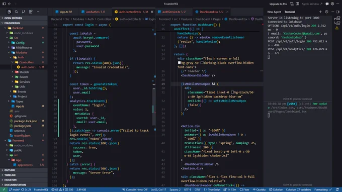342x192 pixels.
Task: Click the bg-gray-50 color swatch
Action: [x=179, y=63]
